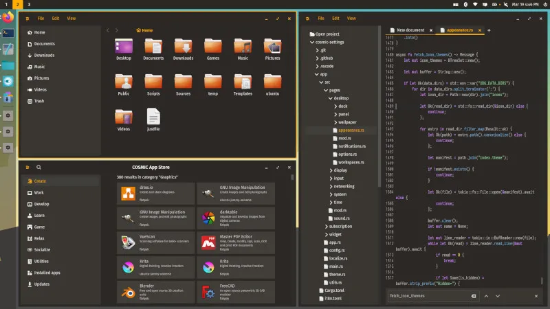Screen dimensions: 550x309
Task: Open the Scripts folder
Action: click(x=153, y=84)
